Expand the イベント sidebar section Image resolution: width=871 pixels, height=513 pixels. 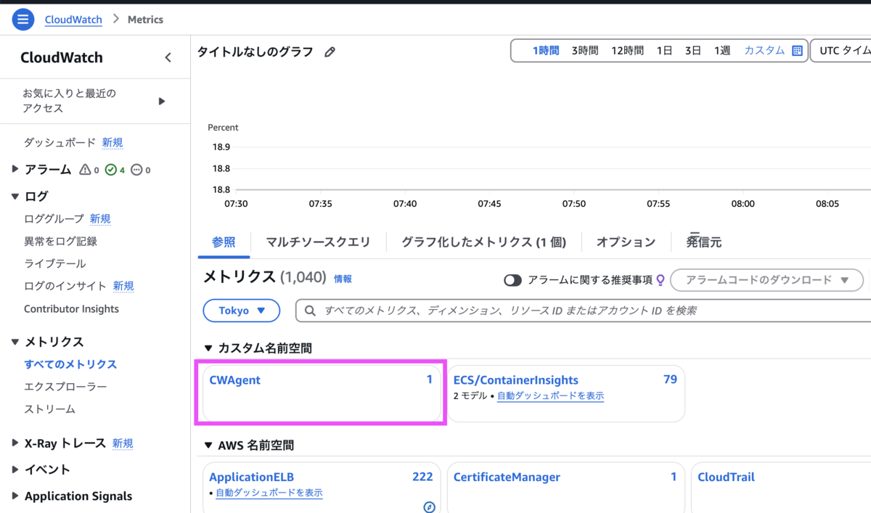coord(15,469)
